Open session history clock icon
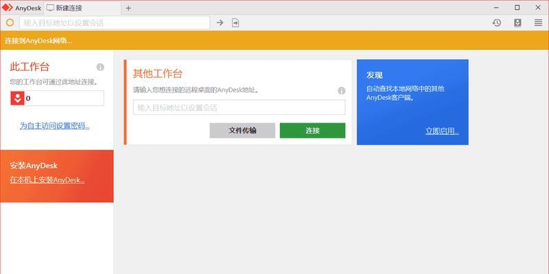 click(x=496, y=23)
